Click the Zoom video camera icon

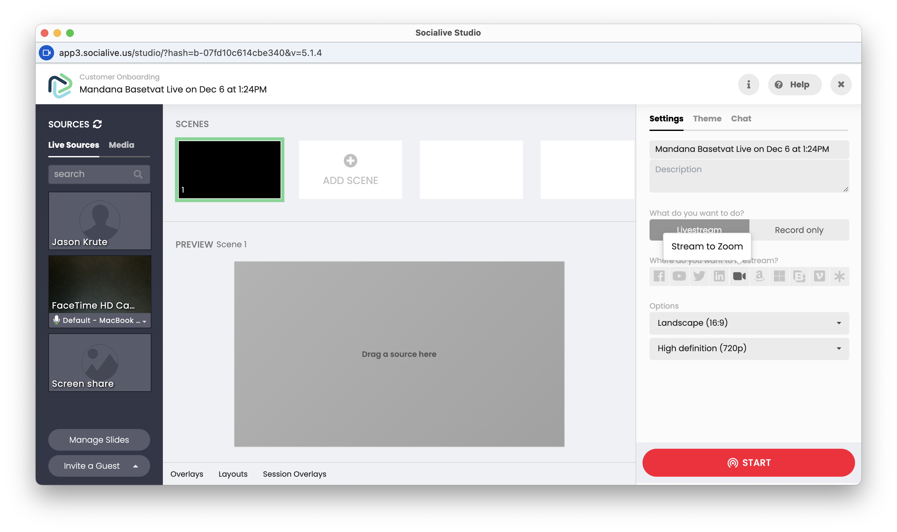tap(739, 276)
